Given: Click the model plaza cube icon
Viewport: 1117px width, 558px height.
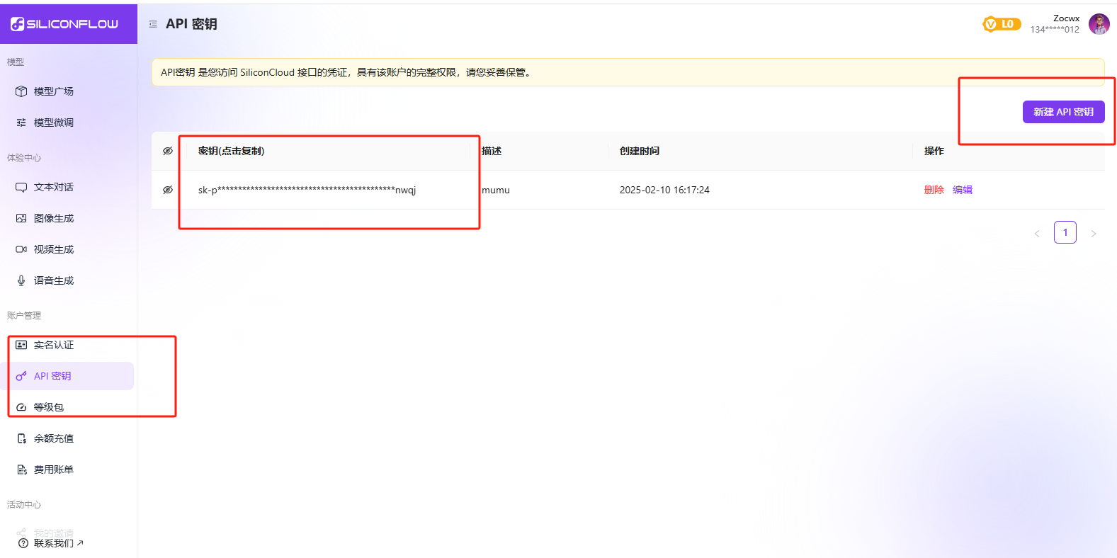Looking at the screenshot, I should (x=21, y=91).
